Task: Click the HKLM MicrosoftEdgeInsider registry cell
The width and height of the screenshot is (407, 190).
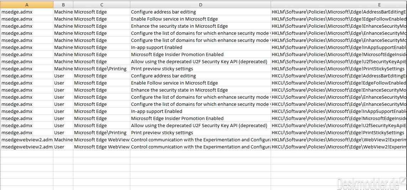Action: click(339, 54)
